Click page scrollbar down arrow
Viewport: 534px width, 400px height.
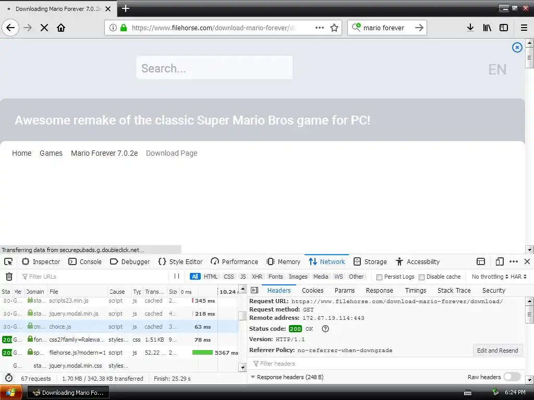tap(529, 250)
